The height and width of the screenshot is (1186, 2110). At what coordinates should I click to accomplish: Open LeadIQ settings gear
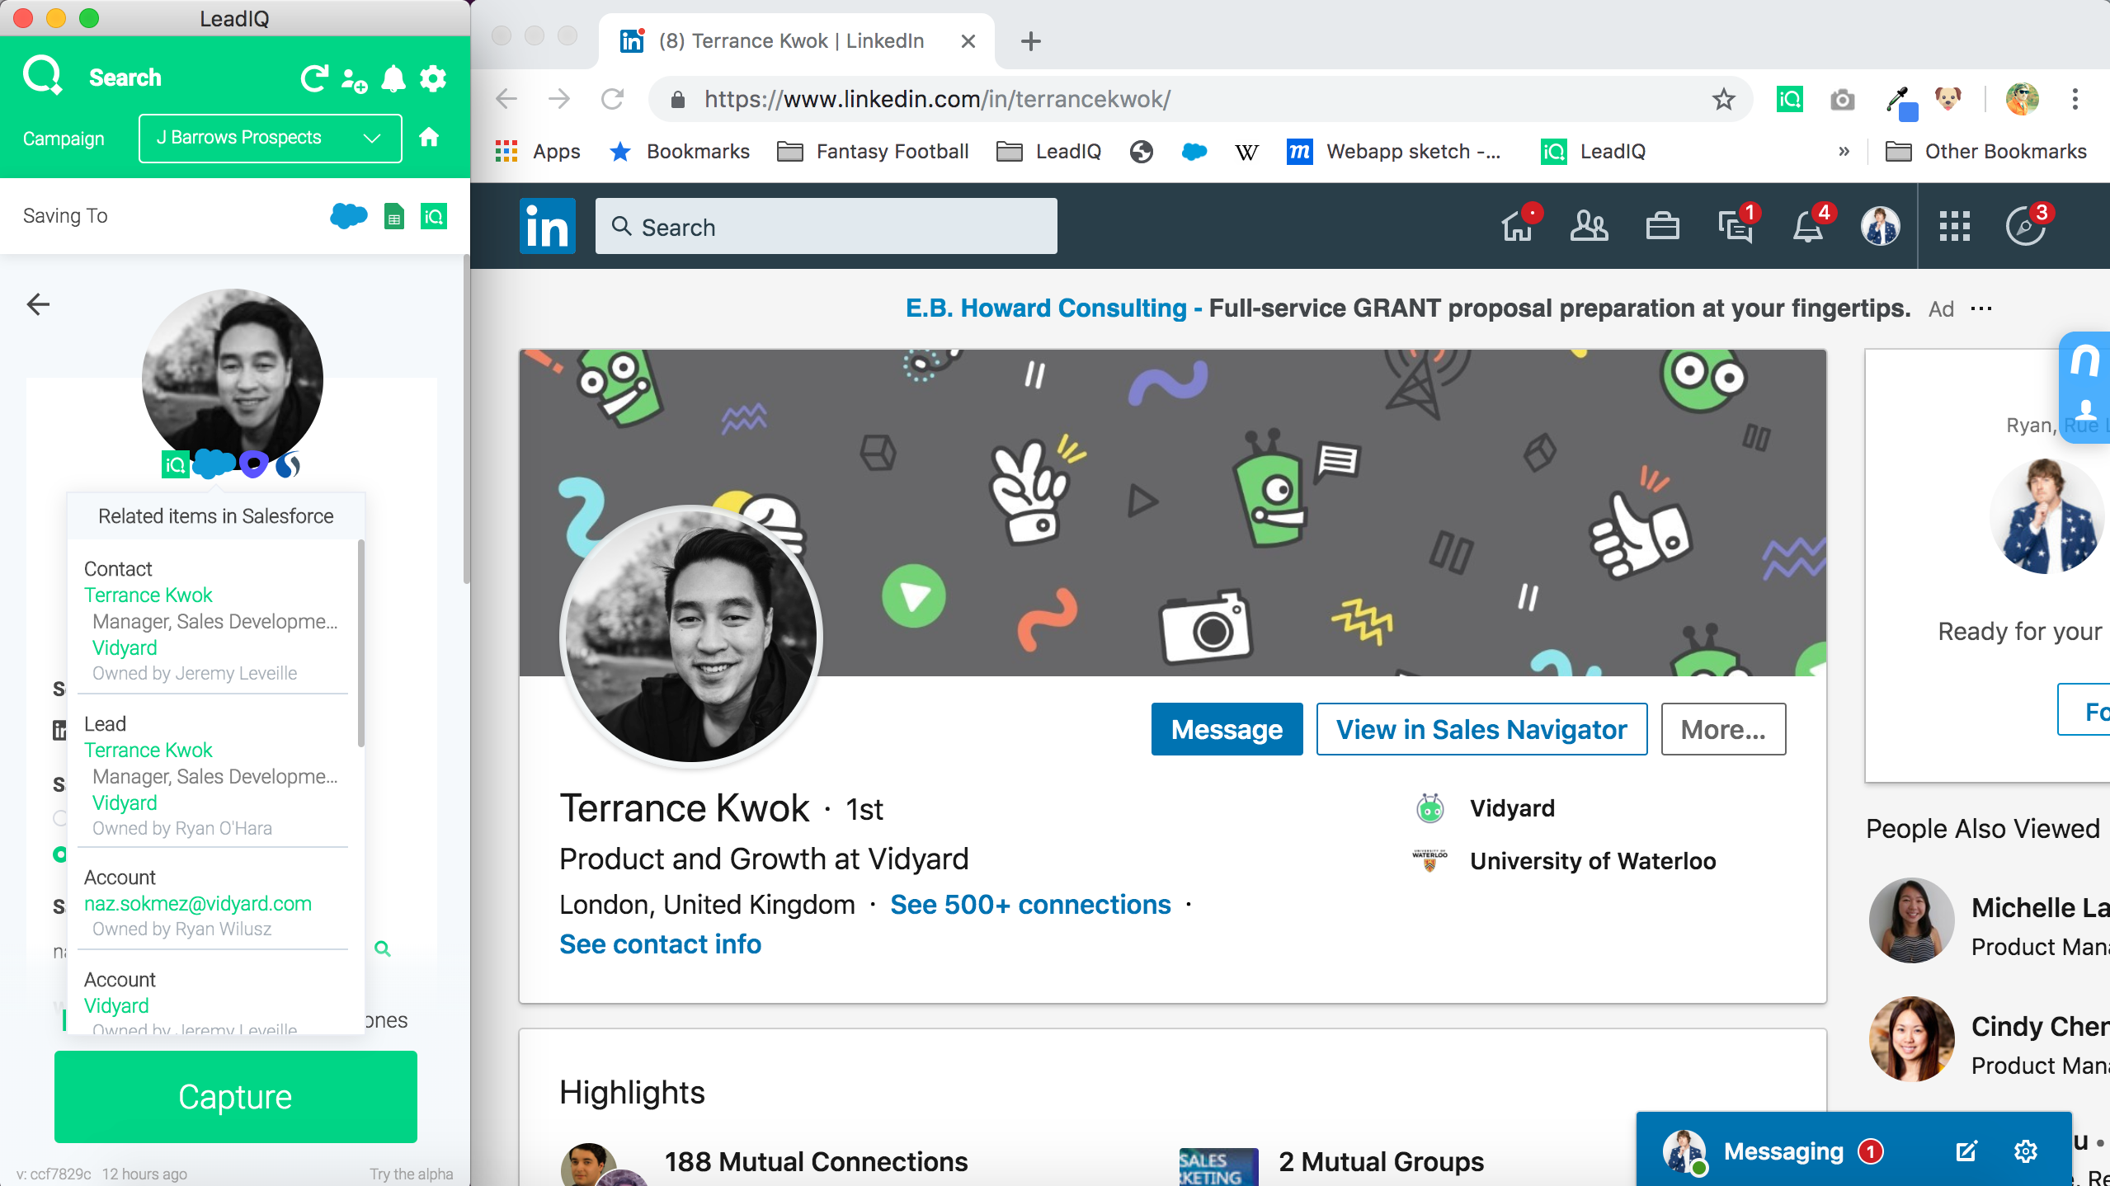[433, 79]
